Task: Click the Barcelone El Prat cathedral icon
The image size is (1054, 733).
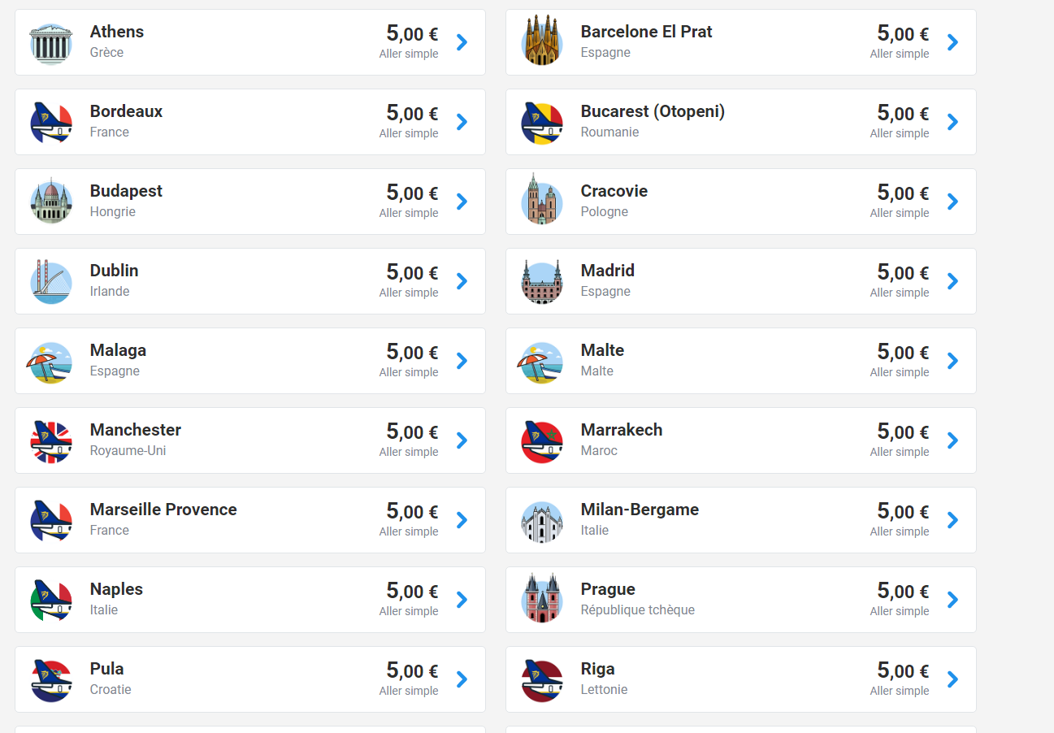Action: pos(542,42)
